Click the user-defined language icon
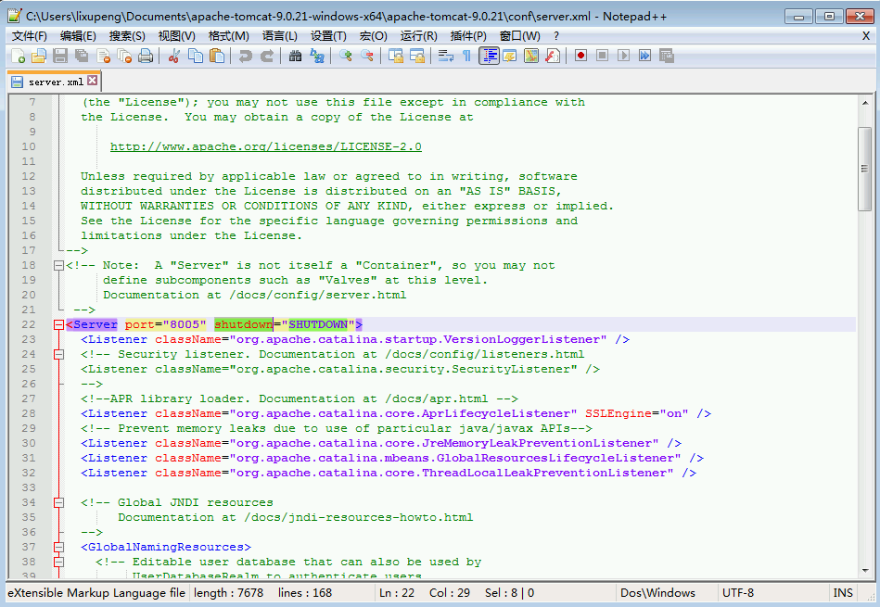 (510, 56)
